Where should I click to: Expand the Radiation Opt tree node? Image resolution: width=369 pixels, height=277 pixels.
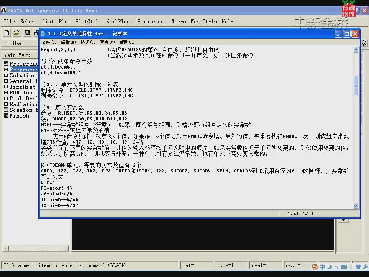click(6, 104)
